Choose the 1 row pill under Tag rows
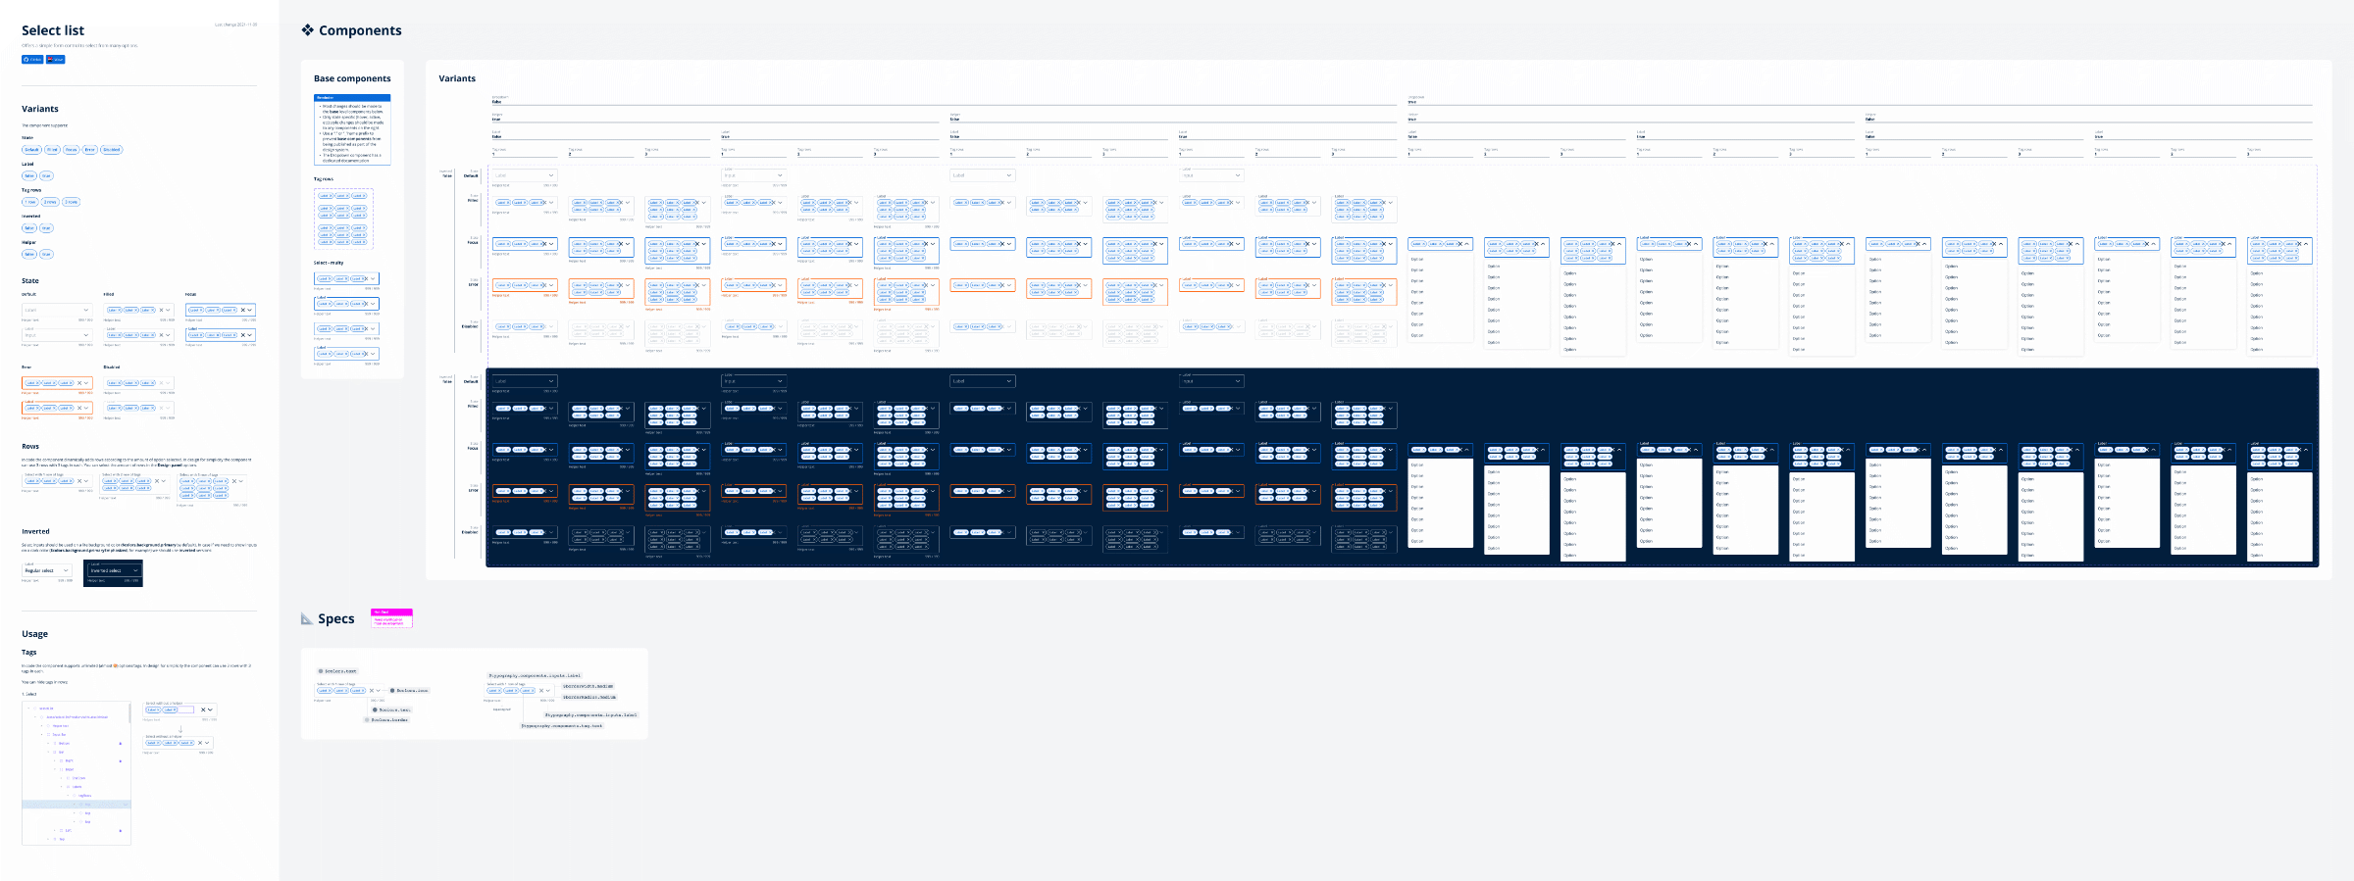The height and width of the screenshot is (881, 2354). coord(30,202)
